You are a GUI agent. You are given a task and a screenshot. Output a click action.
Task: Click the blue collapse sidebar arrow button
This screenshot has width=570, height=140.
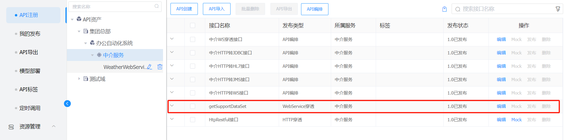pyautogui.click(x=68, y=103)
